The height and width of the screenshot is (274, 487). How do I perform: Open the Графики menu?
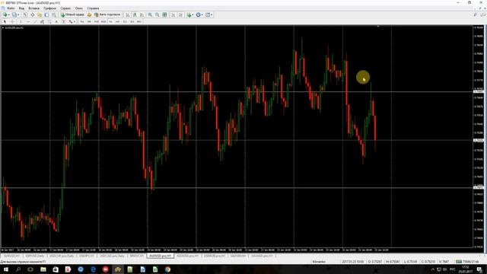49,8
